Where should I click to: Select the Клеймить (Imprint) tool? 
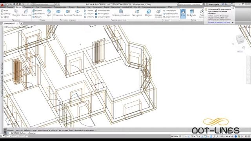pos(89,17)
